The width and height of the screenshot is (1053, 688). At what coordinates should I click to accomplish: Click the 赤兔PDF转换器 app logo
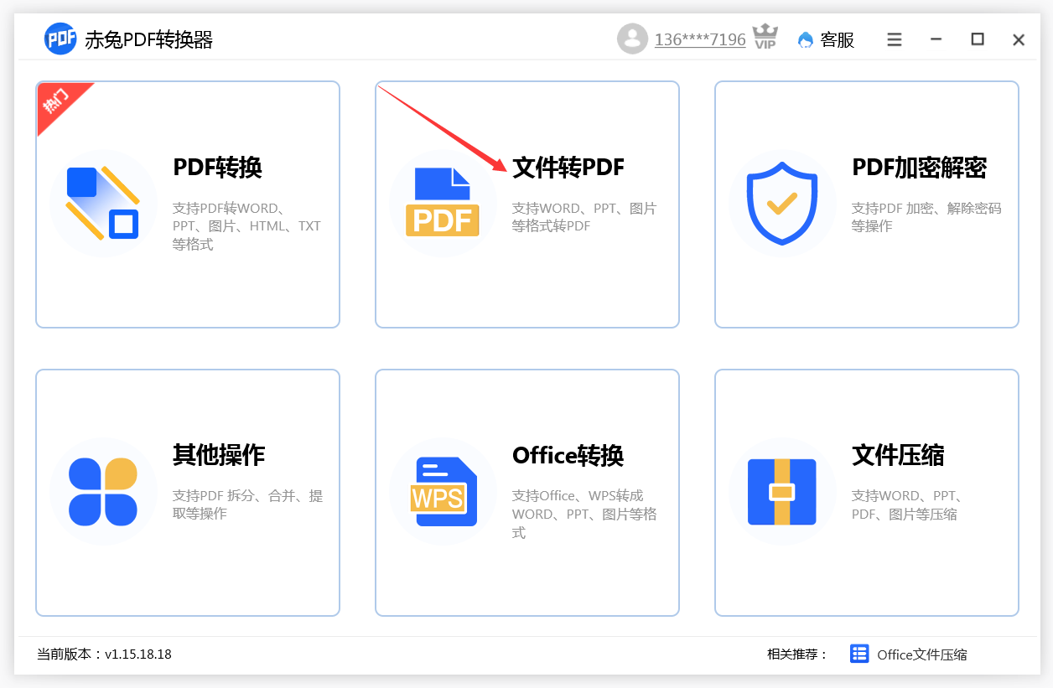60,39
